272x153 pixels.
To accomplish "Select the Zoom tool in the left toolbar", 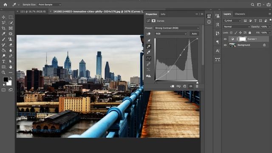I will click(3, 73).
